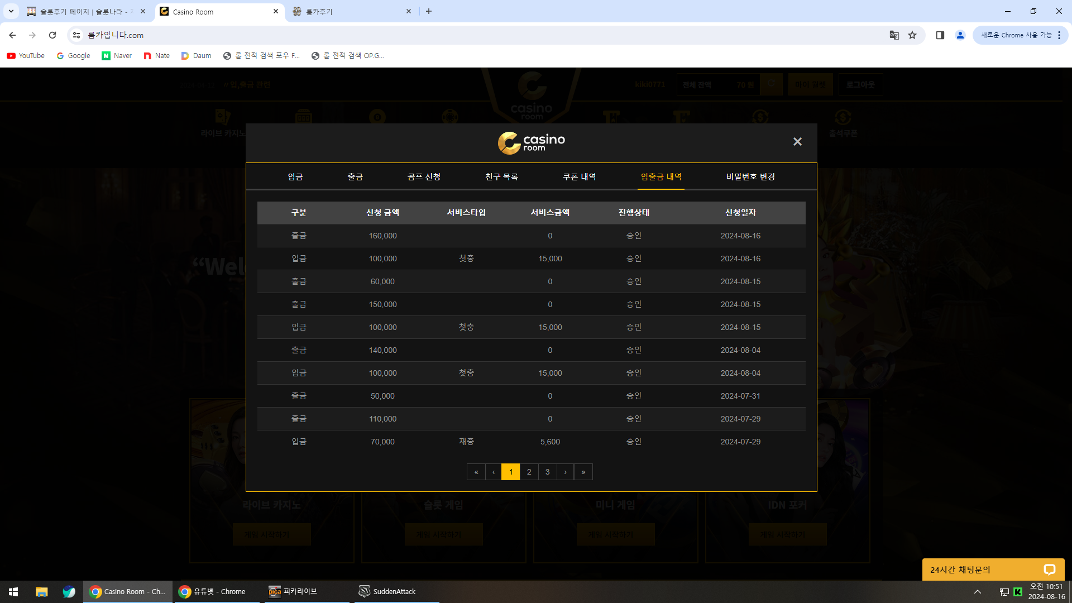Click the 160,000 withdrawal amount cell
The image size is (1072, 603).
tap(382, 236)
